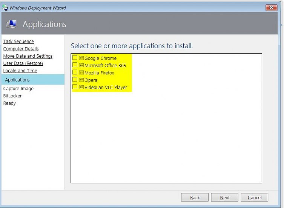Viewport: 284px width, 208px height.
Task: Click the BitLocker step label
Action: (12, 96)
